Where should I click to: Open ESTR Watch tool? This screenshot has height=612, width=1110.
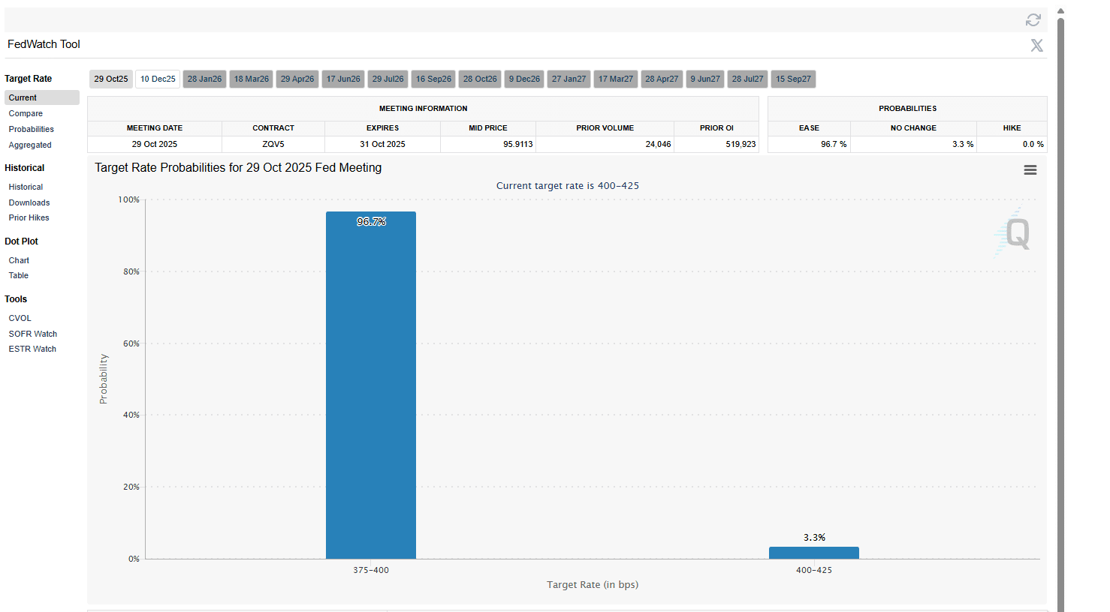pos(32,349)
